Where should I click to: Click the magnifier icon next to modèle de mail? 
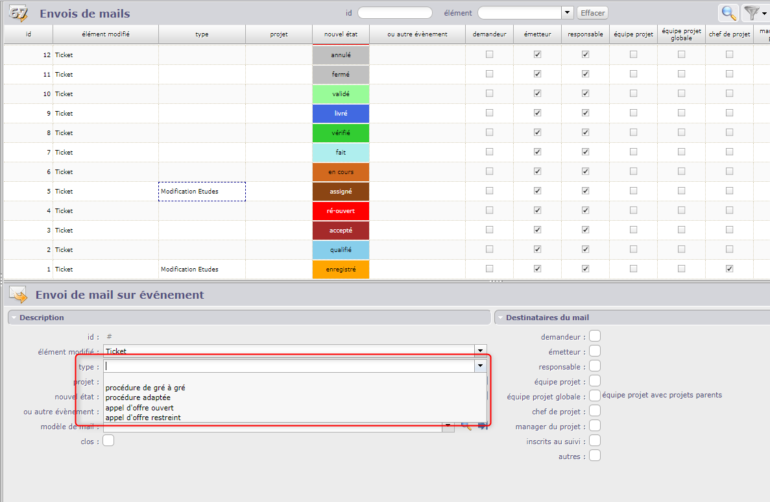coord(465,426)
